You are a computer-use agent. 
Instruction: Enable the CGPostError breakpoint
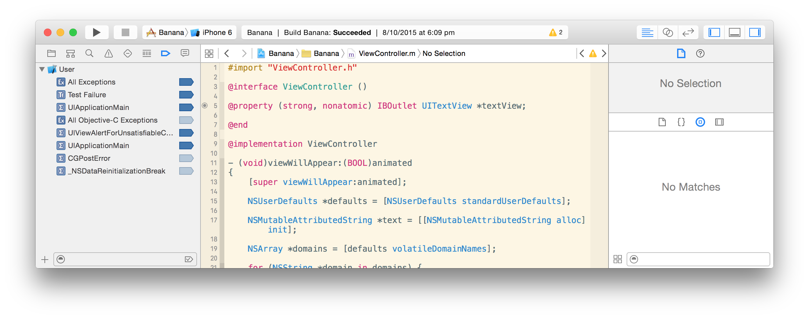(186, 158)
